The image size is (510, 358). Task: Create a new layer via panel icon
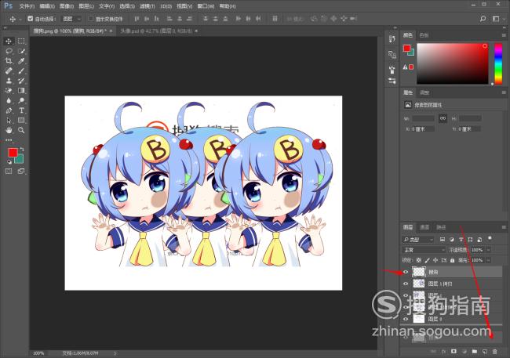[485, 351]
